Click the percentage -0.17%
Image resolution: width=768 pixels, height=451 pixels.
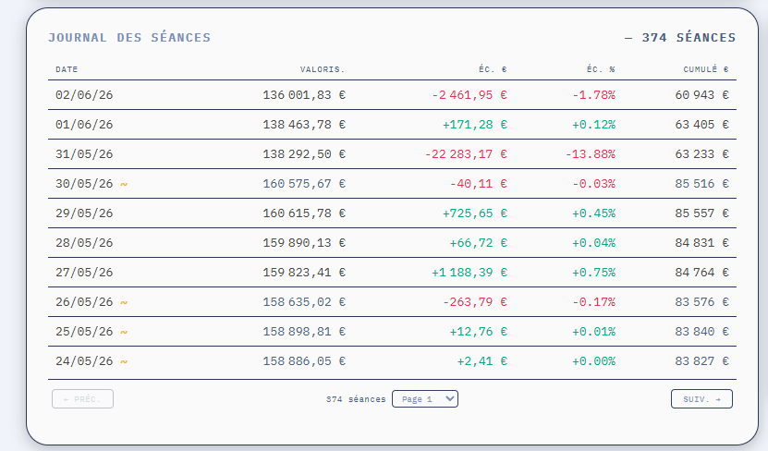[593, 302]
